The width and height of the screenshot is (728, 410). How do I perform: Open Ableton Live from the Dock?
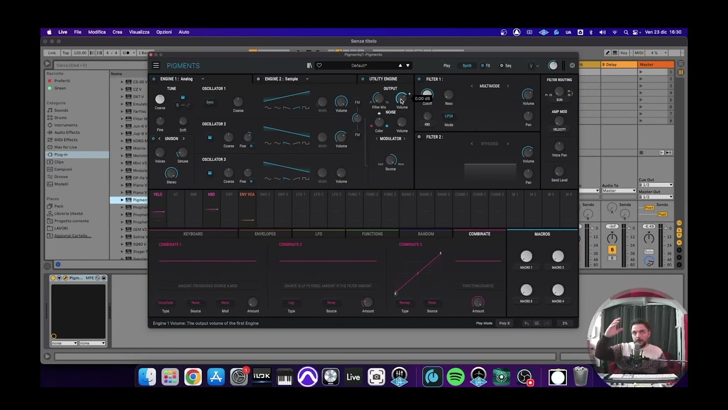tap(353, 377)
